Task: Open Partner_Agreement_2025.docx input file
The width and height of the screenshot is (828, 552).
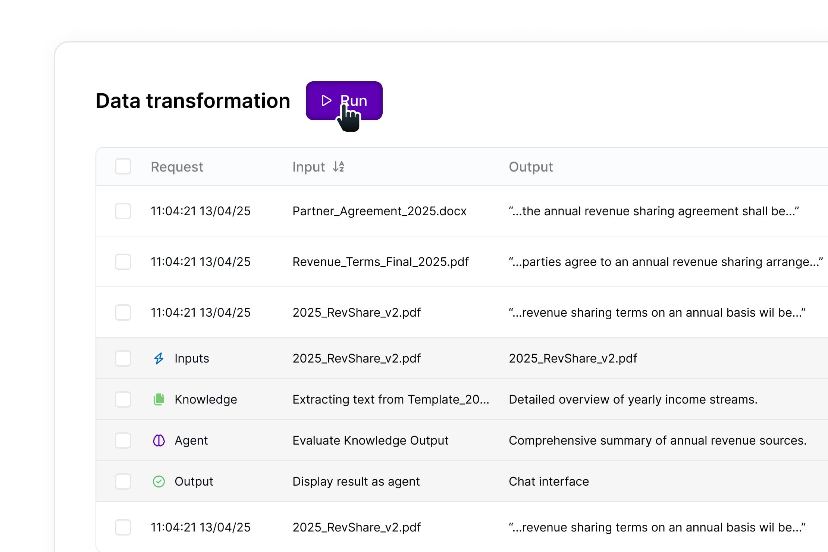Action: pyautogui.click(x=379, y=211)
